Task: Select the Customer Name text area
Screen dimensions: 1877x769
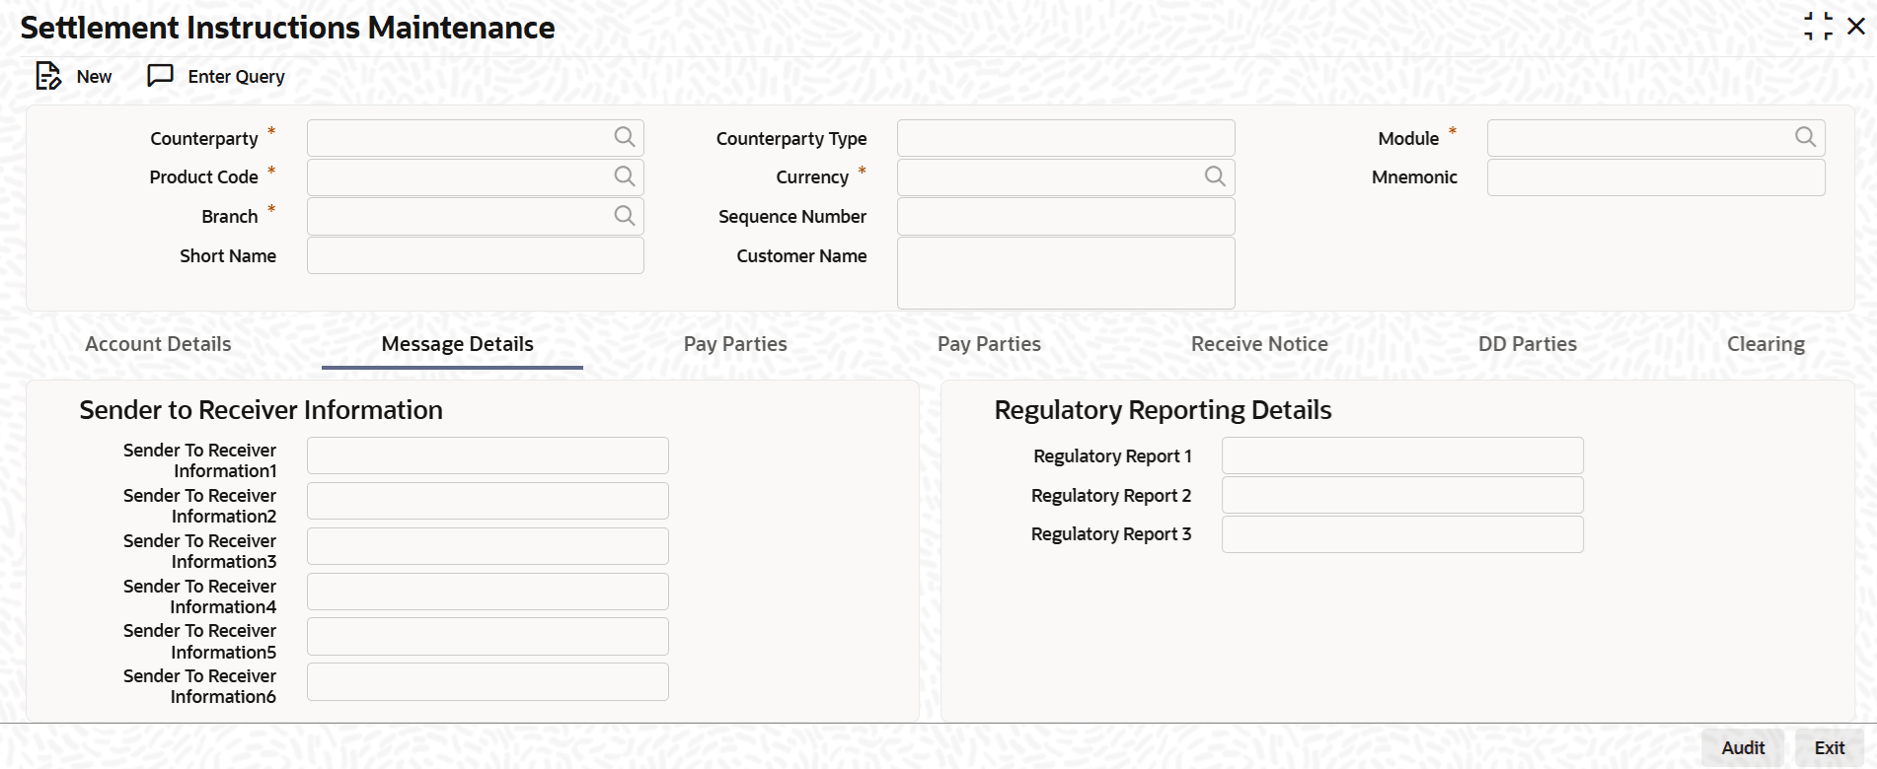Action: click(1065, 273)
